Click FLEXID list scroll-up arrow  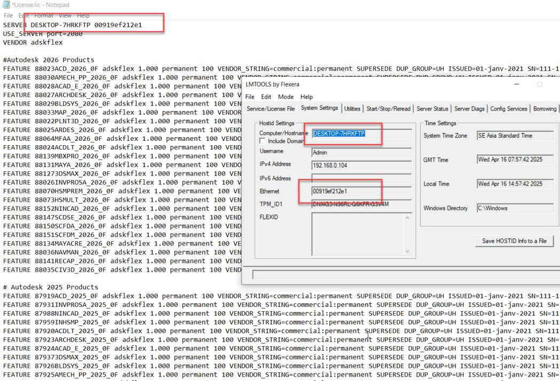click(407, 218)
